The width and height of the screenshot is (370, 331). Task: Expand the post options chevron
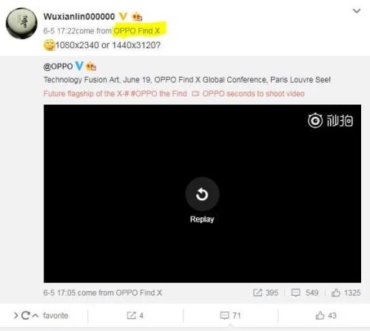click(x=357, y=11)
